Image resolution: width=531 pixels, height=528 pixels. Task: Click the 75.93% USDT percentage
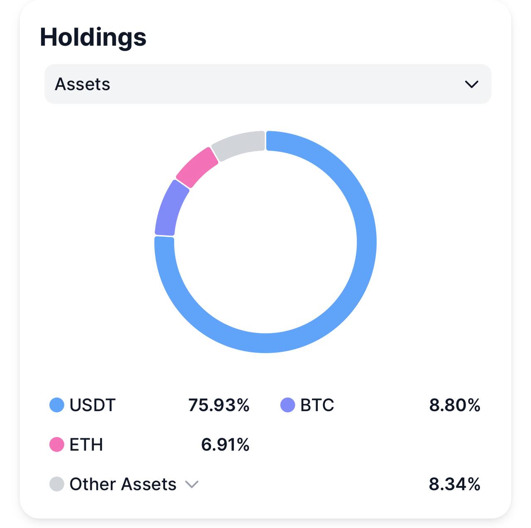(x=219, y=405)
